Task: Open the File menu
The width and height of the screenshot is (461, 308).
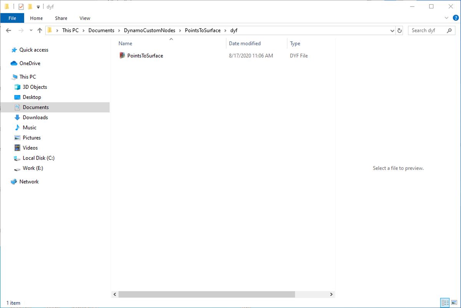Action: [12, 18]
